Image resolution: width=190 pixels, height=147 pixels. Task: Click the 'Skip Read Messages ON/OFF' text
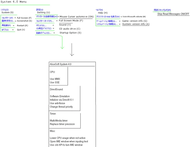click(x=173, y=14)
